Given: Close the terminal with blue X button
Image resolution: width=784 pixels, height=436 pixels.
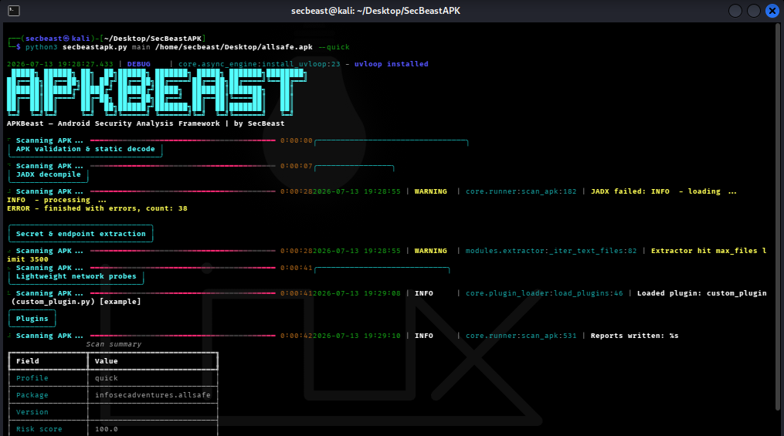Looking at the screenshot, I should tap(772, 11).
